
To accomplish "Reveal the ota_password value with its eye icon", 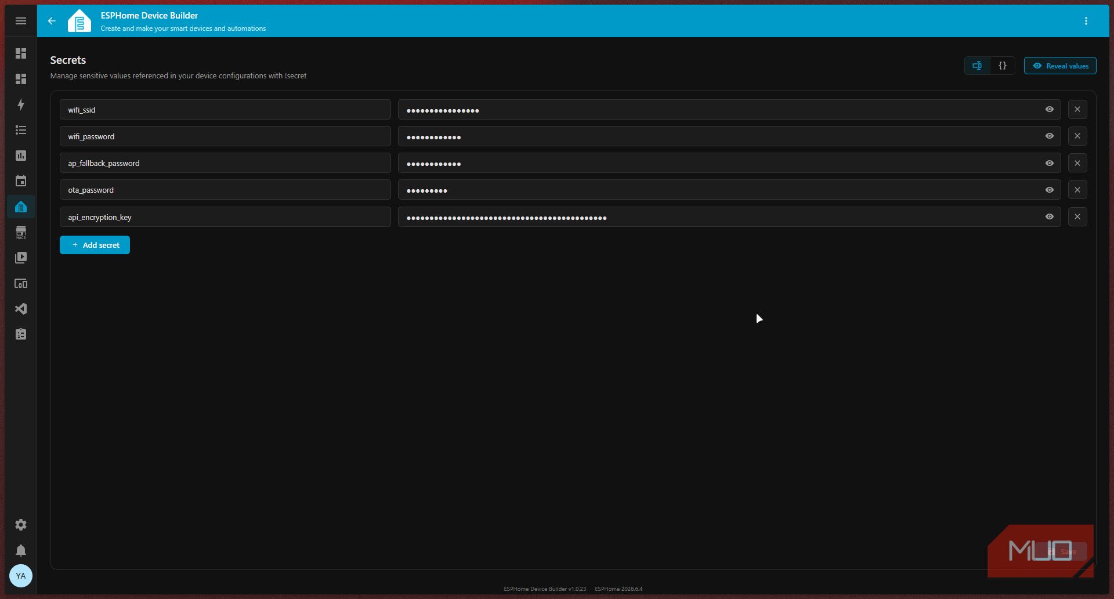I will (1050, 190).
